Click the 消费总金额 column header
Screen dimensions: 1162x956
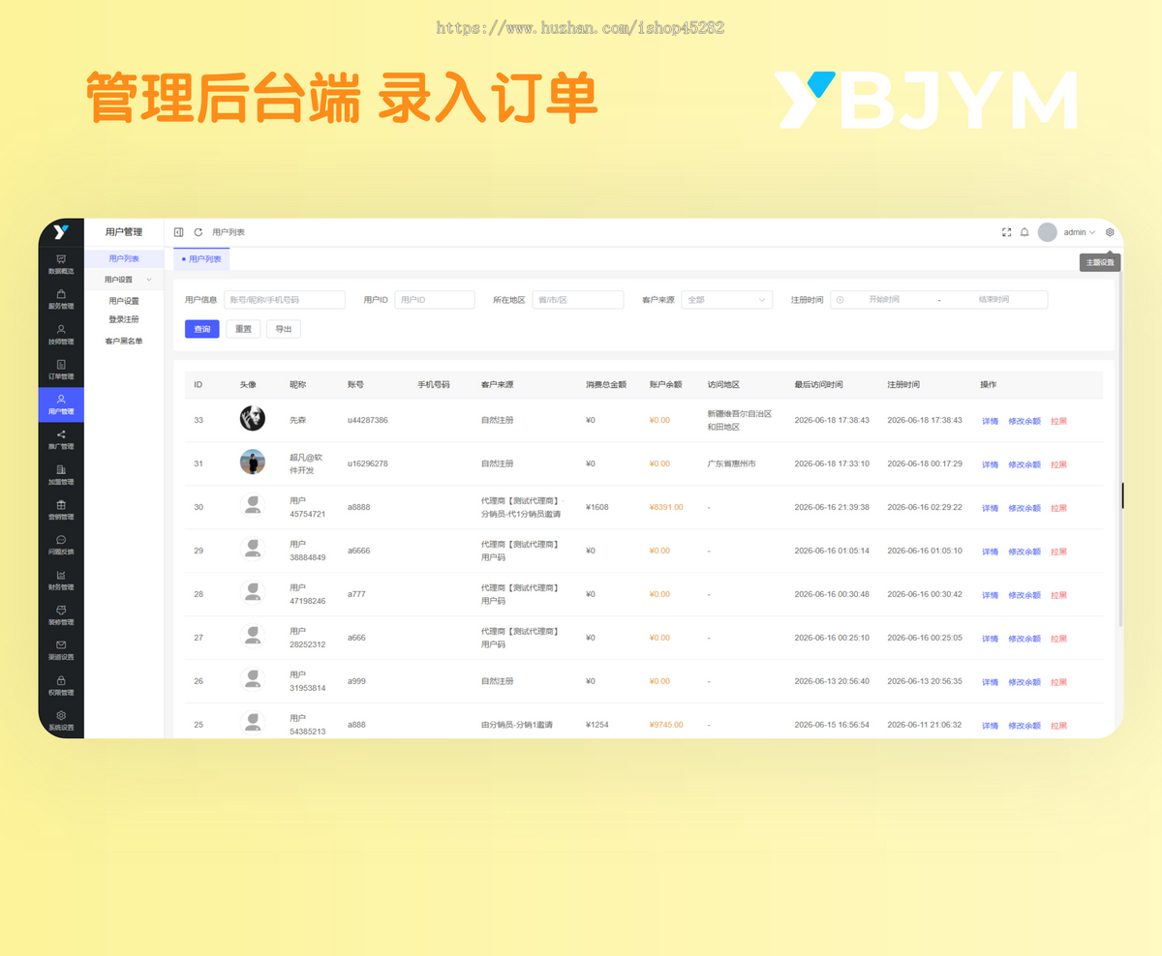coord(606,385)
